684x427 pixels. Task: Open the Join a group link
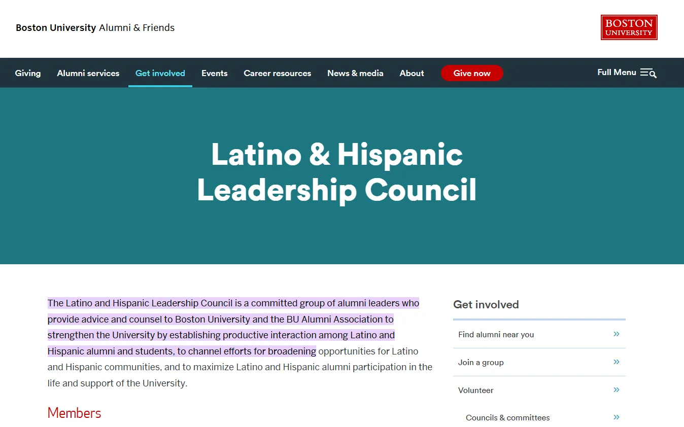coord(481,362)
